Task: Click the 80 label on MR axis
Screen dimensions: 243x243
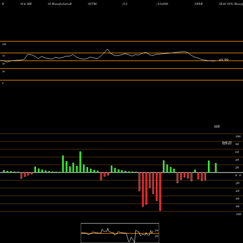Action: click(x=237, y=144)
